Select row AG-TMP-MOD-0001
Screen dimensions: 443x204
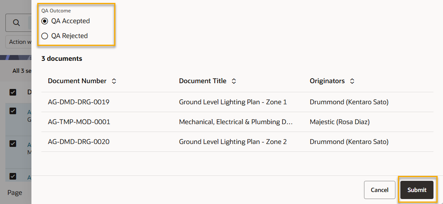pos(79,122)
